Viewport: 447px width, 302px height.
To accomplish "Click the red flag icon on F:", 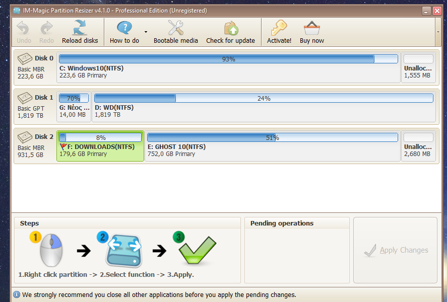I will [x=63, y=146].
